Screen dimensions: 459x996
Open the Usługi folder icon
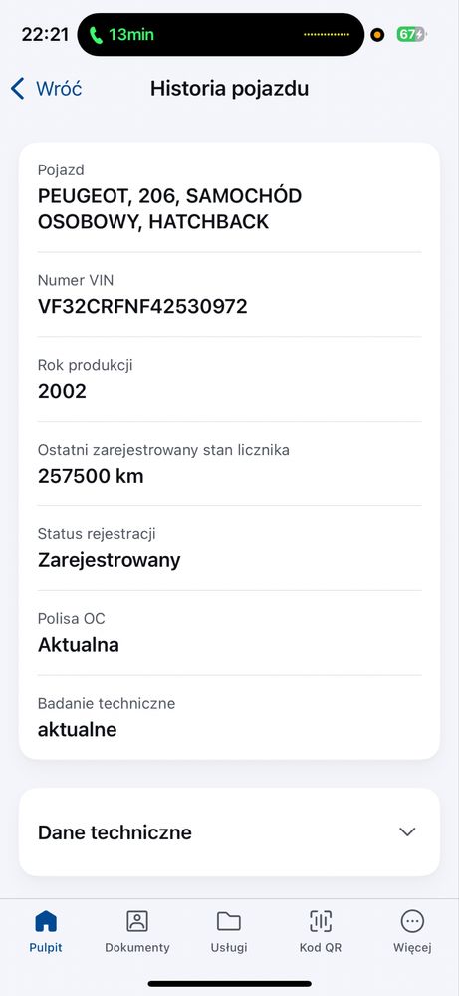click(x=229, y=921)
